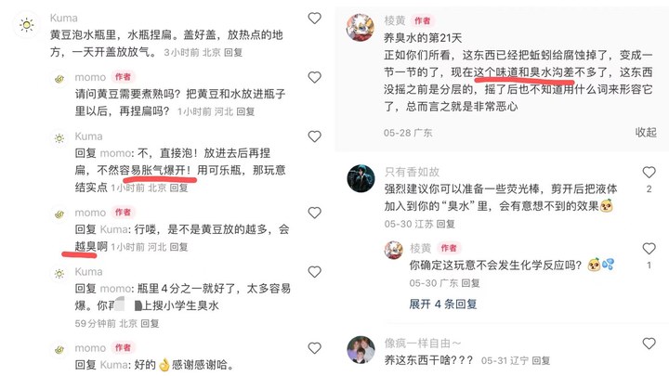Open 只有香如故's dark avatar
The width and height of the screenshot is (669, 376).
point(361,178)
